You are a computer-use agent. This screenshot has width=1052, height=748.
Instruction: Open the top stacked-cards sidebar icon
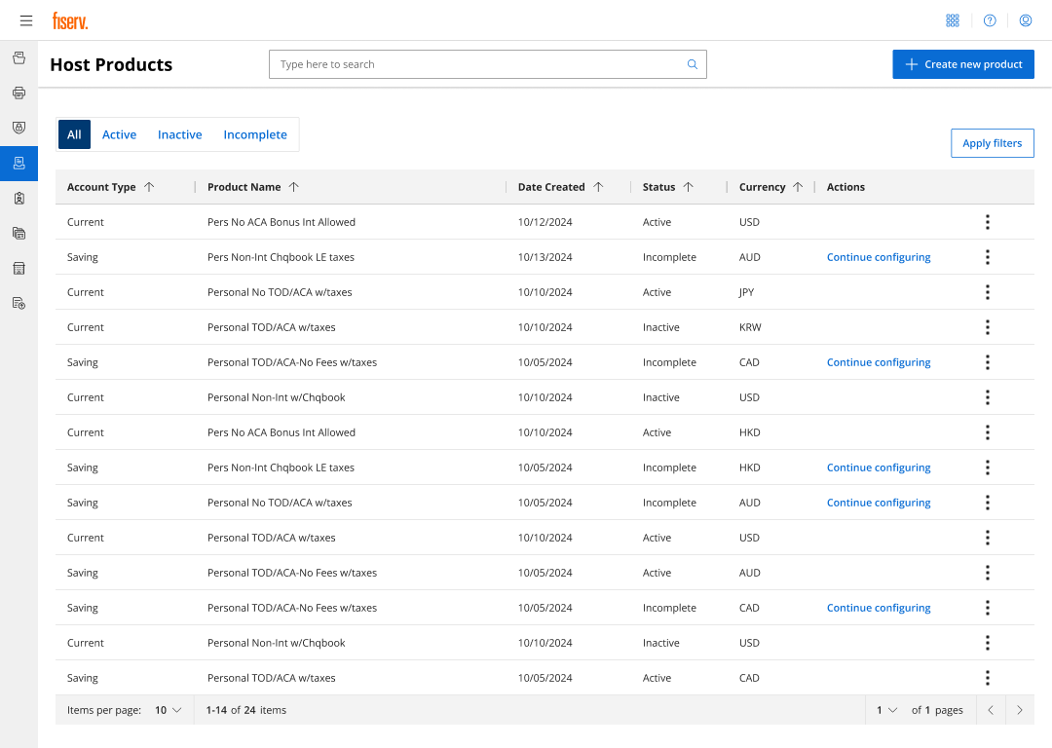pyautogui.click(x=19, y=57)
